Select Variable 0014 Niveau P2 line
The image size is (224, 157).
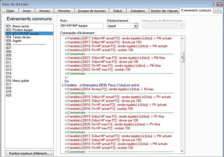pos(109,89)
